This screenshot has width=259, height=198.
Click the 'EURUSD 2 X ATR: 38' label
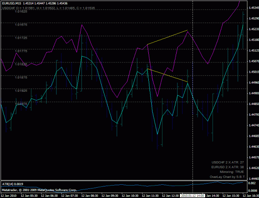coord(228,167)
